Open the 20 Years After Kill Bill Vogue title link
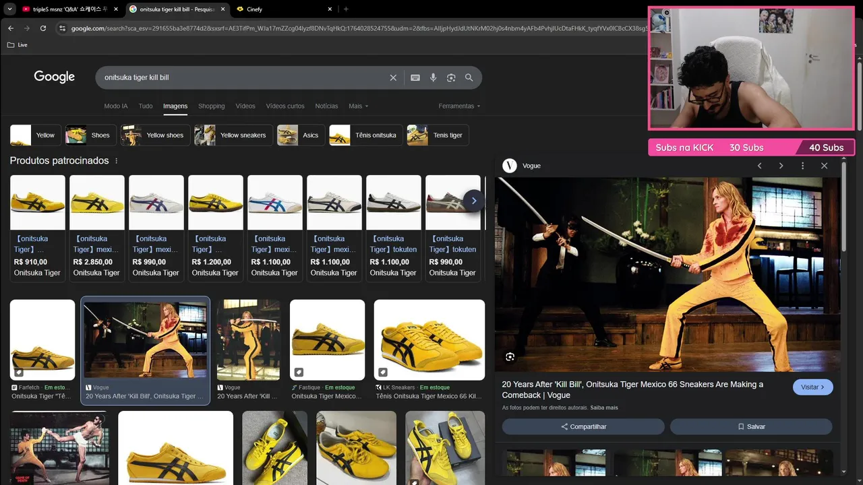 tap(632, 389)
